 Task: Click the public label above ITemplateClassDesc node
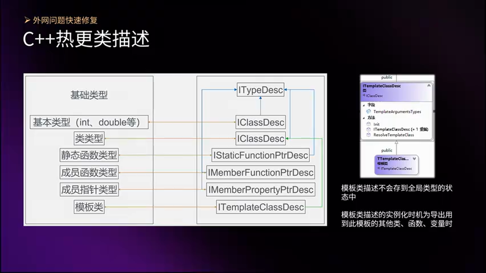tap(387, 77)
